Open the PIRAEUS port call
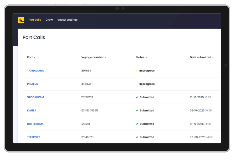 point(32,84)
